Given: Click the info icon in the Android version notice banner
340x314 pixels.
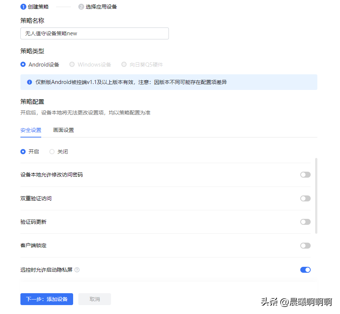Looking at the screenshot, I should pyautogui.click(x=29, y=82).
